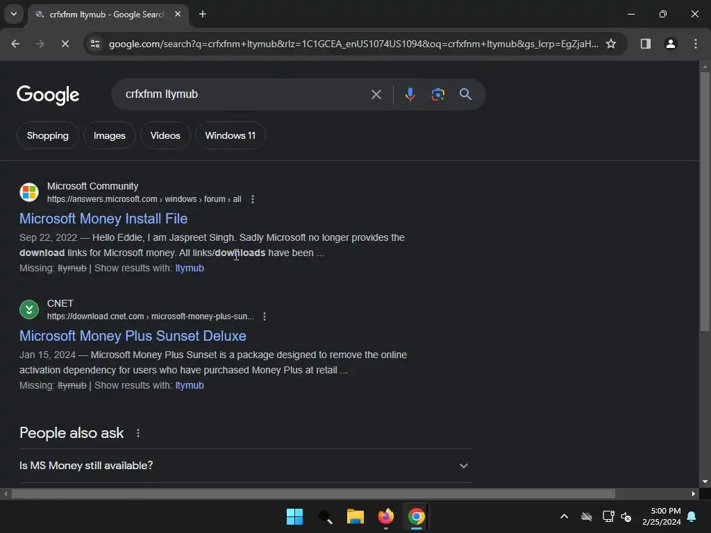
Task: Click the OneDrive cloud tray icon
Action: coord(586,516)
